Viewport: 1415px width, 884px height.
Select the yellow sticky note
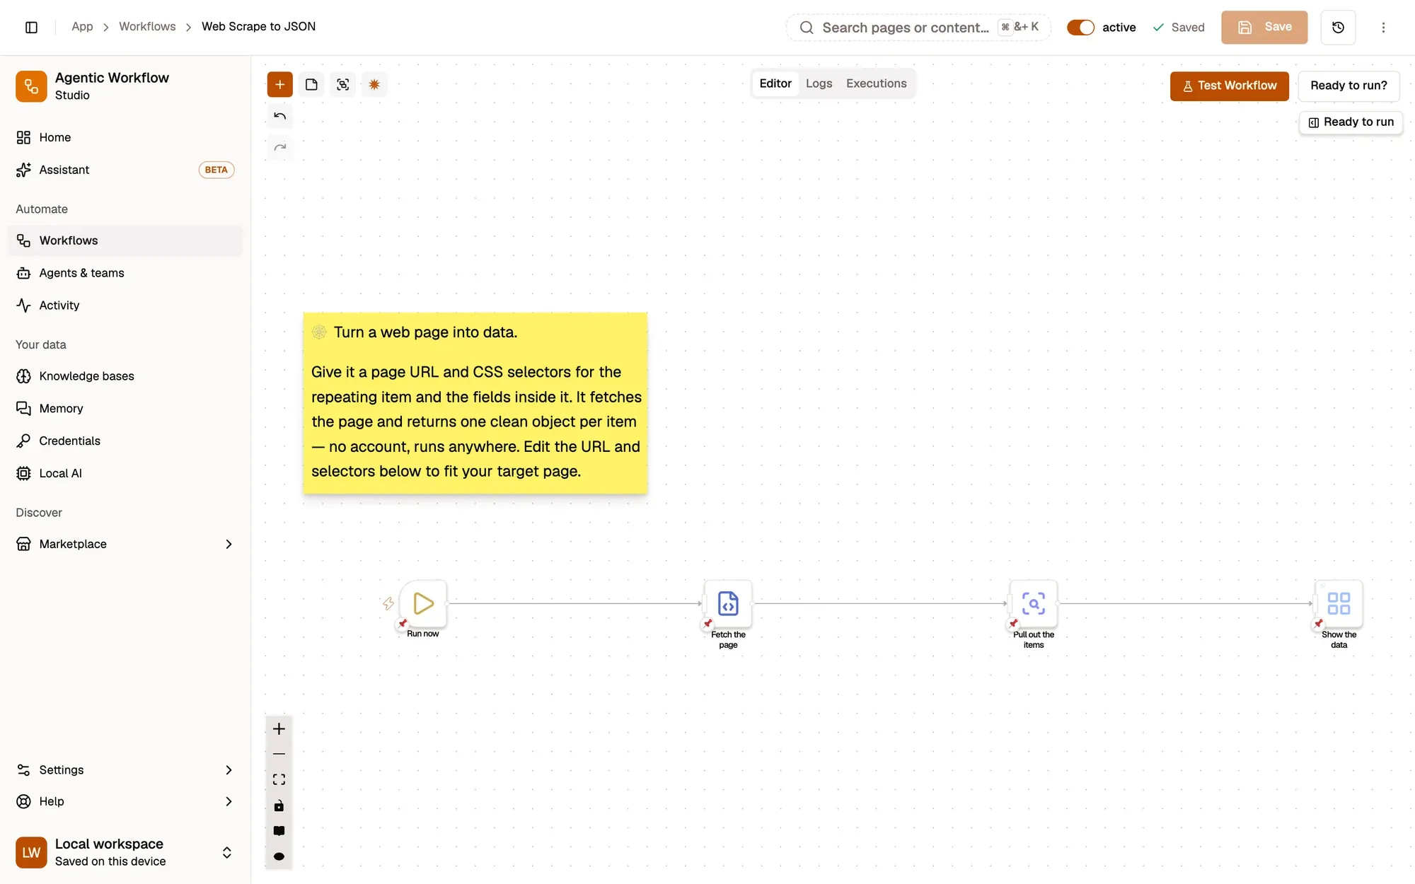coord(475,402)
